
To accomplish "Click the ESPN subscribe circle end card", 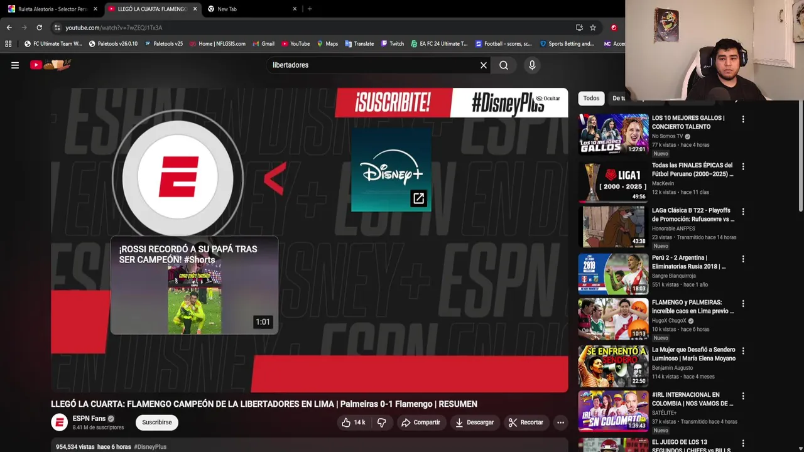I will [178, 178].
